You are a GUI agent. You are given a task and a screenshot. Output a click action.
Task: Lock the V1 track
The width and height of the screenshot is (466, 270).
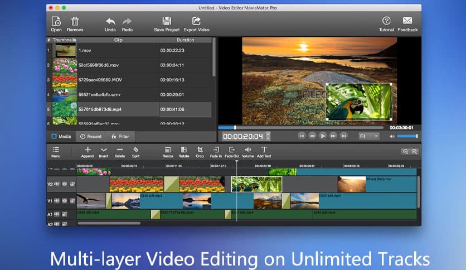pyautogui.click(x=72, y=201)
